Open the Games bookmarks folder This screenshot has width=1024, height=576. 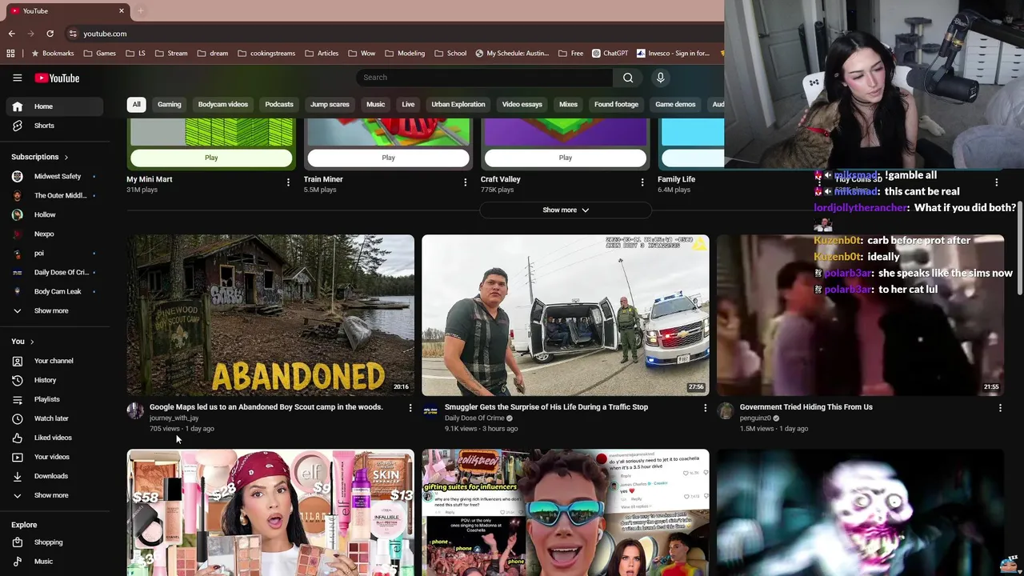[x=100, y=54]
